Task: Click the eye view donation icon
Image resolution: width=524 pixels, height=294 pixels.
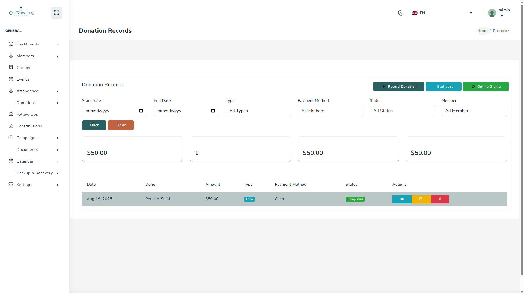Action: [402, 199]
